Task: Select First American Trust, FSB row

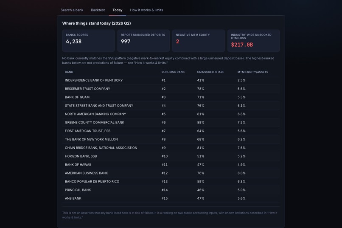Action: (171, 131)
